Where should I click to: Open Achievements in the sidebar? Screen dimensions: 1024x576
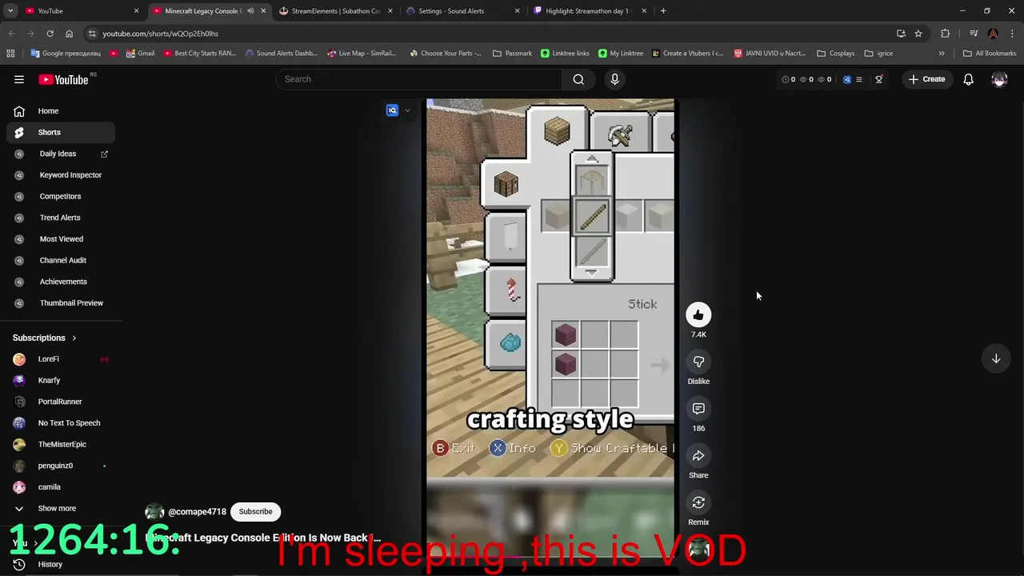pos(61,282)
